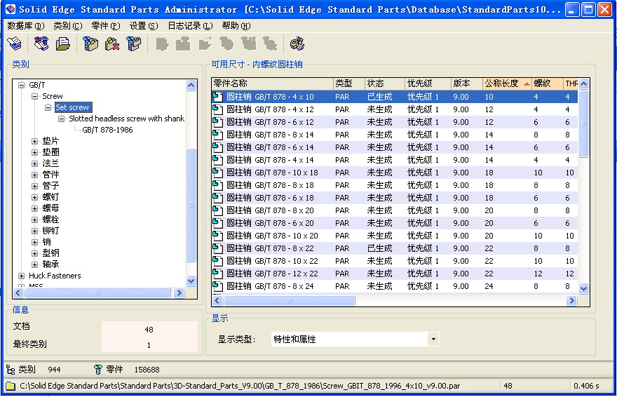
Task: Click the parts table scroll down arrow
Action: pos(583,288)
